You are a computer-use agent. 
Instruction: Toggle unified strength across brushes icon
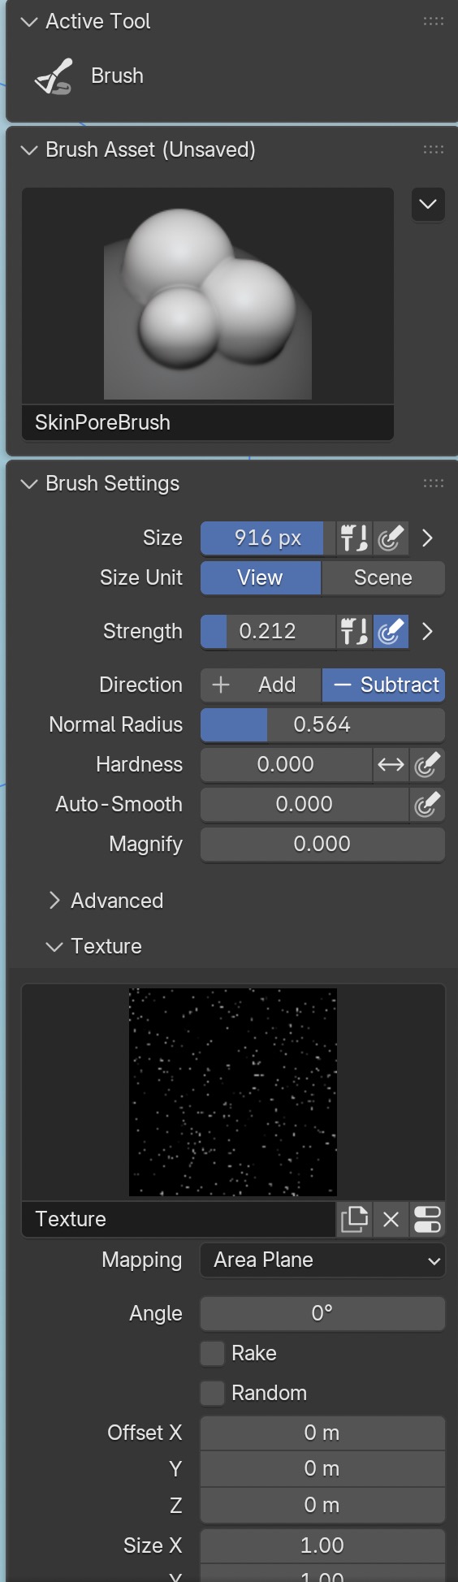(x=354, y=631)
